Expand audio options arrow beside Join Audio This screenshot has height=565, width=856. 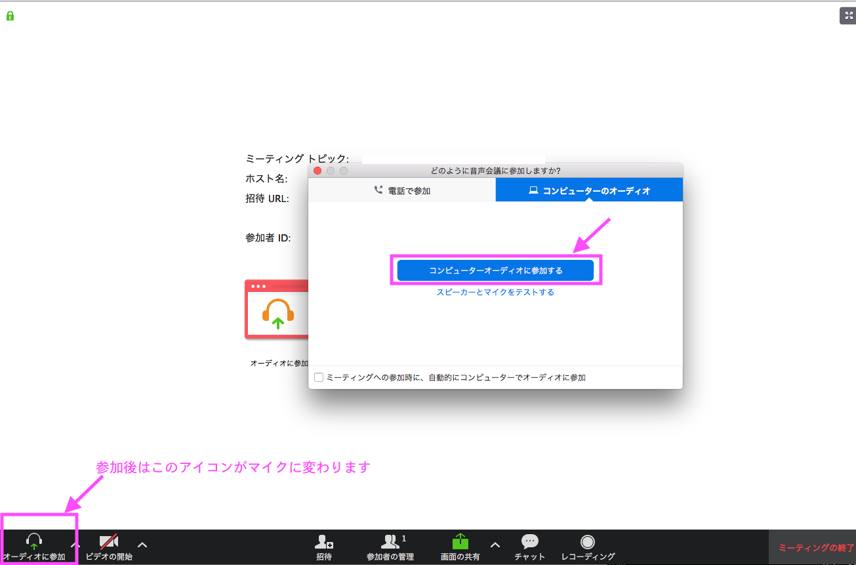coord(75,544)
